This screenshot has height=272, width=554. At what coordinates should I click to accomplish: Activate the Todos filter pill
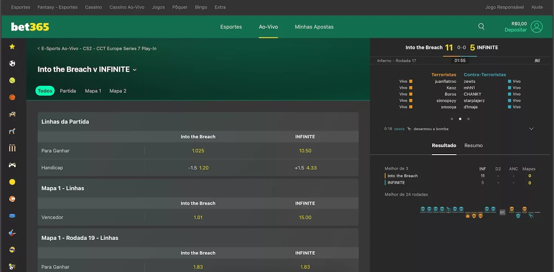pos(45,91)
